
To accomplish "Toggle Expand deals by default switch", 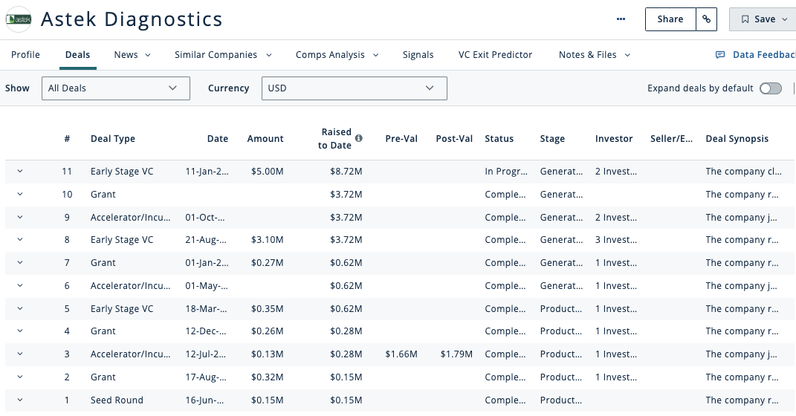I will click(x=770, y=88).
